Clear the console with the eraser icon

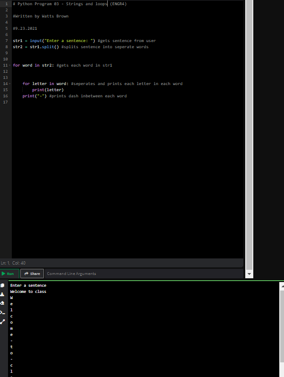tap(2, 303)
